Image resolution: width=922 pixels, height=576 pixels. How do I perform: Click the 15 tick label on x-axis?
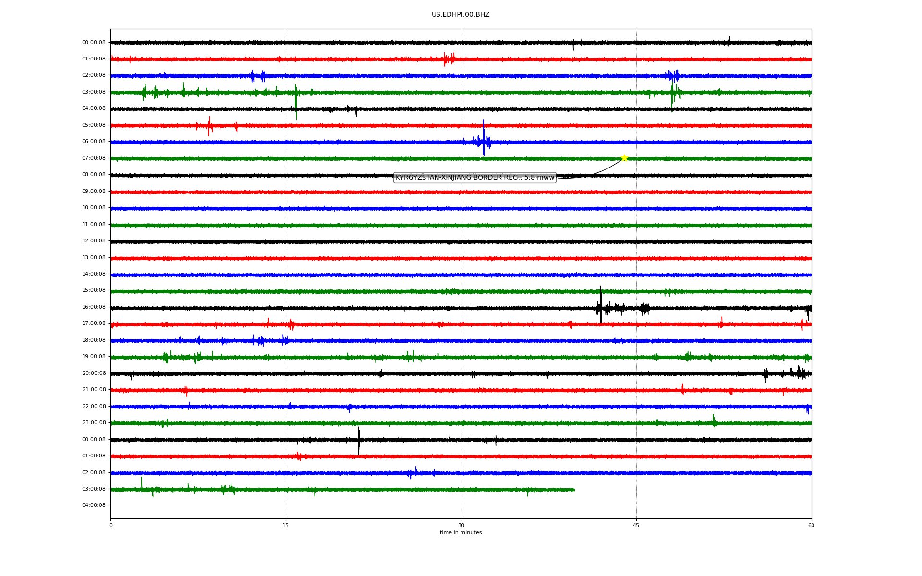286,526
